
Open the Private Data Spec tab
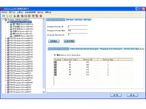131,49
